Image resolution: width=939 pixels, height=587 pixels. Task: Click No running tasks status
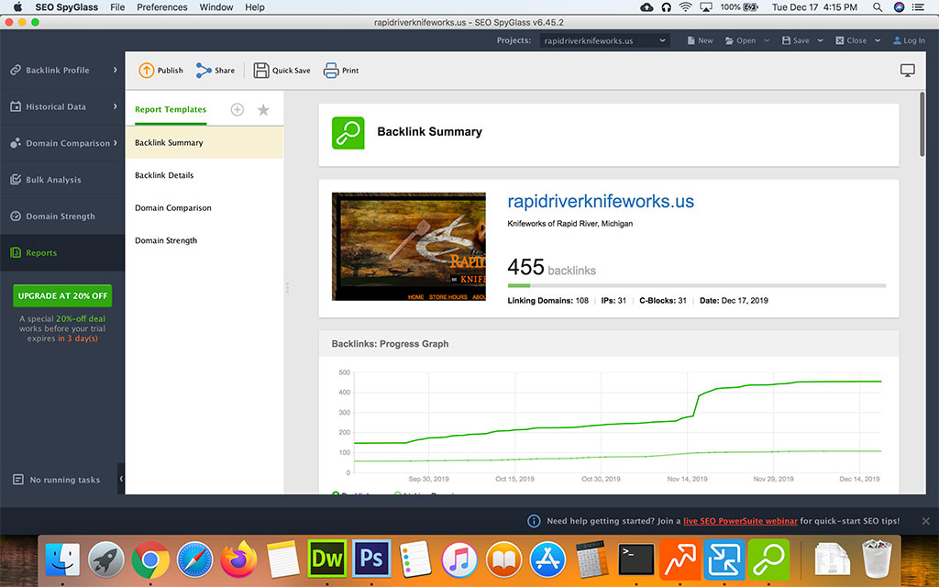click(57, 480)
